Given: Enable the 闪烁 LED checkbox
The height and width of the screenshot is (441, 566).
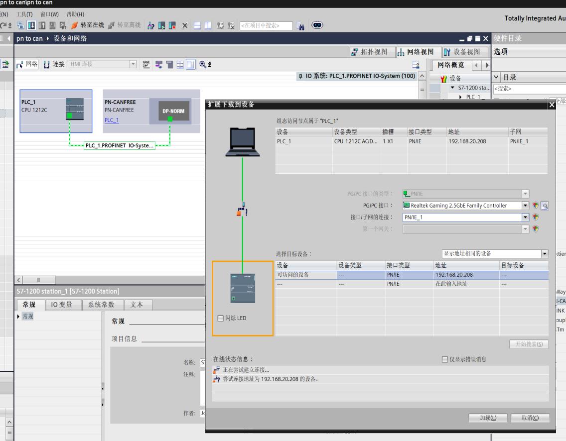Looking at the screenshot, I should tap(221, 319).
